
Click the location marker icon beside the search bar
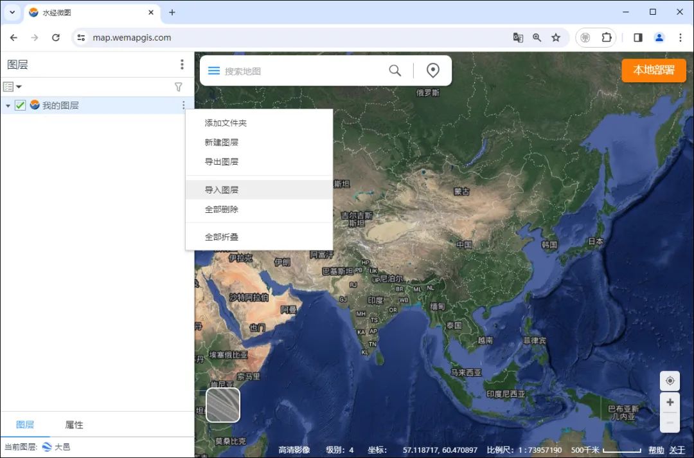(x=432, y=70)
